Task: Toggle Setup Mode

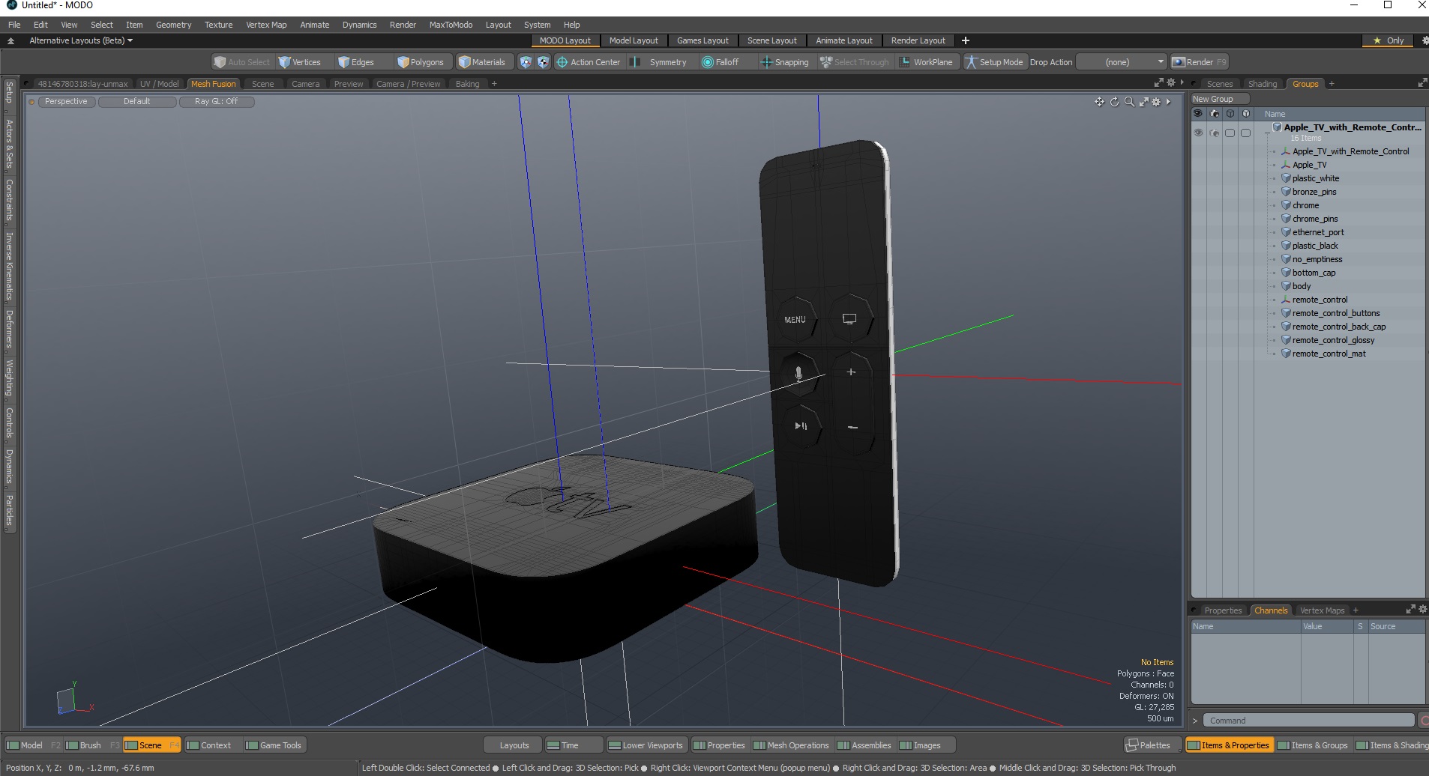Action: [994, 62]
